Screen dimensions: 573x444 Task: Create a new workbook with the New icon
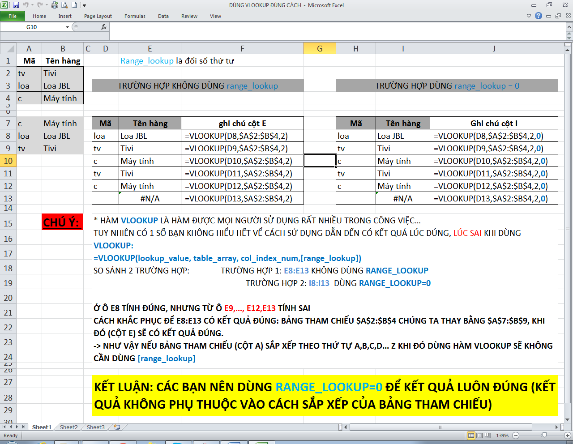[x=74, y=5]
